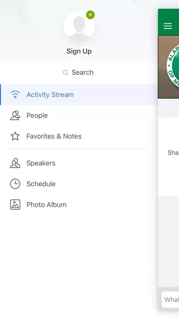Tap the magnifying glass search icon
Image resolution: width=179 pixels, height=319 pixels.
(x=65, y=73)
